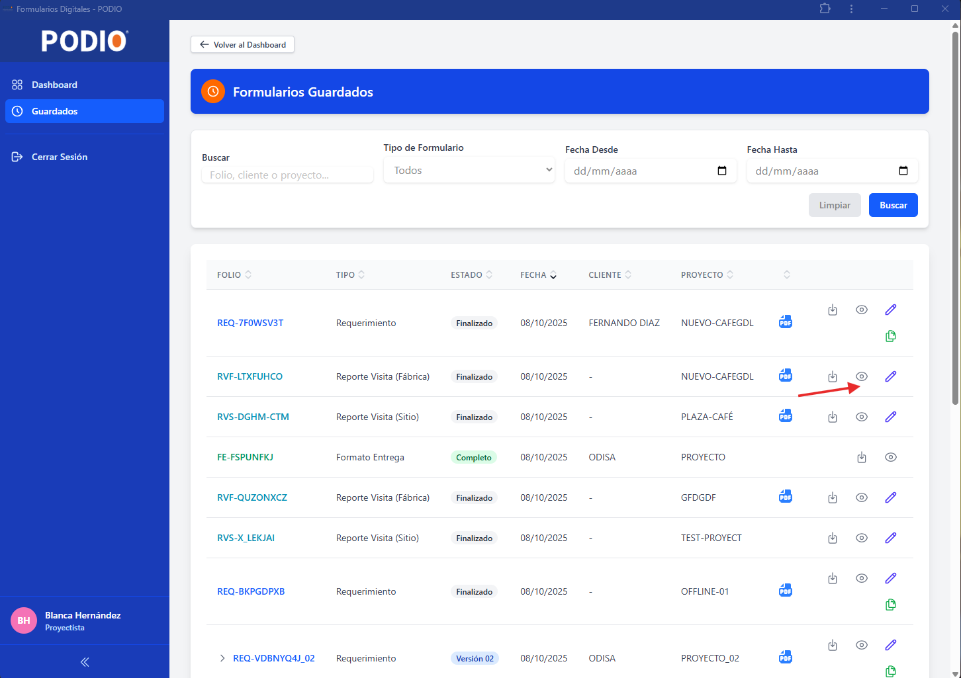Image resolution: width=961 pixels, height=678 pixels.
Task: Preview FE-FSPUNFKJ with the eye icon
Action: click(891, 457)
